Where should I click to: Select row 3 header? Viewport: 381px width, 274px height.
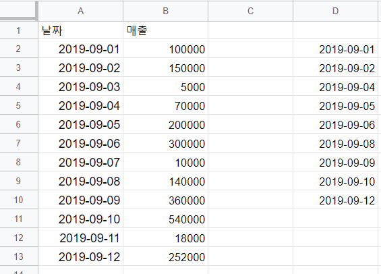pyautogui.click(x=18, y=67)
